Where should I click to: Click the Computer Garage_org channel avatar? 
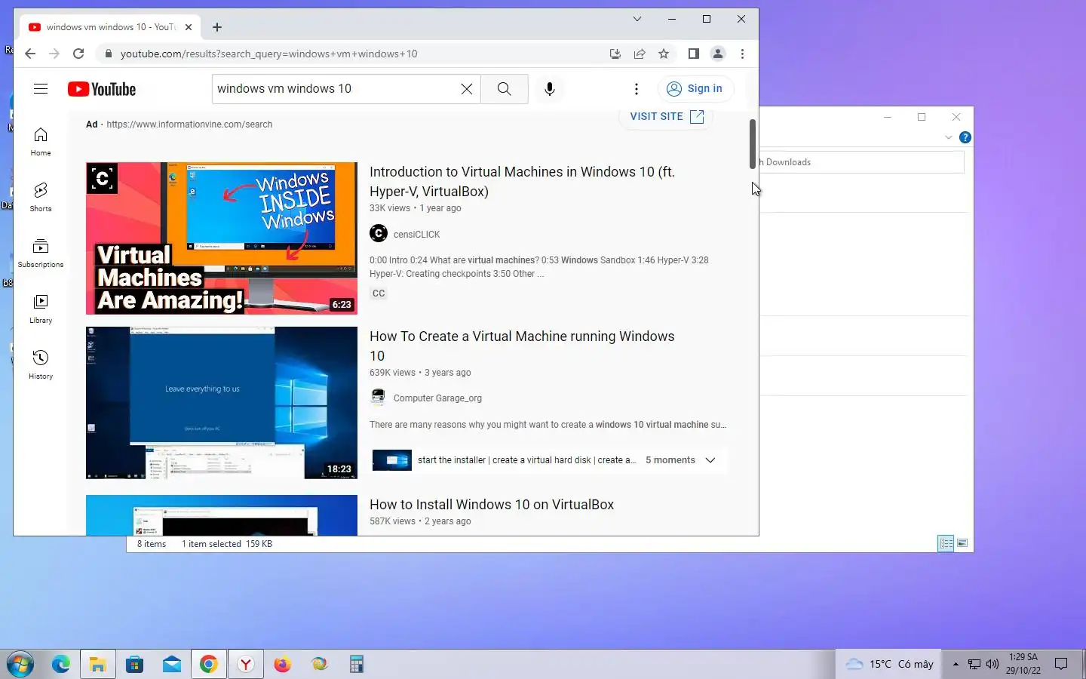coord(379,398)
